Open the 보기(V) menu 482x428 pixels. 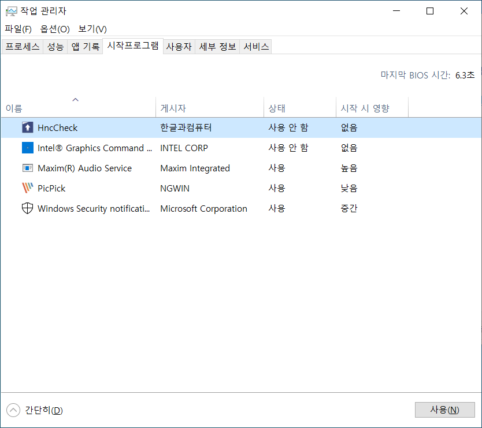click(92, 29)
